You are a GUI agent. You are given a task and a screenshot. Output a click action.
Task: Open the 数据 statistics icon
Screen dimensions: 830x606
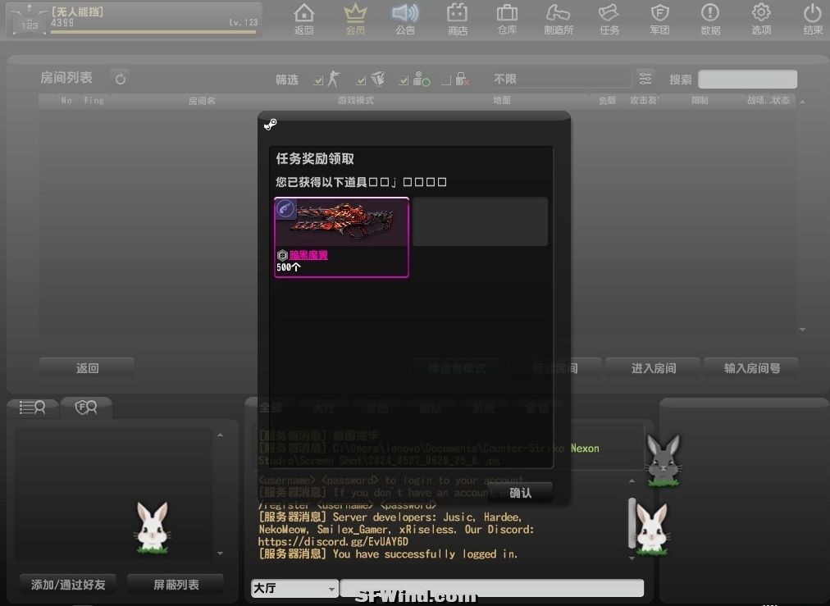coord(710,19)
